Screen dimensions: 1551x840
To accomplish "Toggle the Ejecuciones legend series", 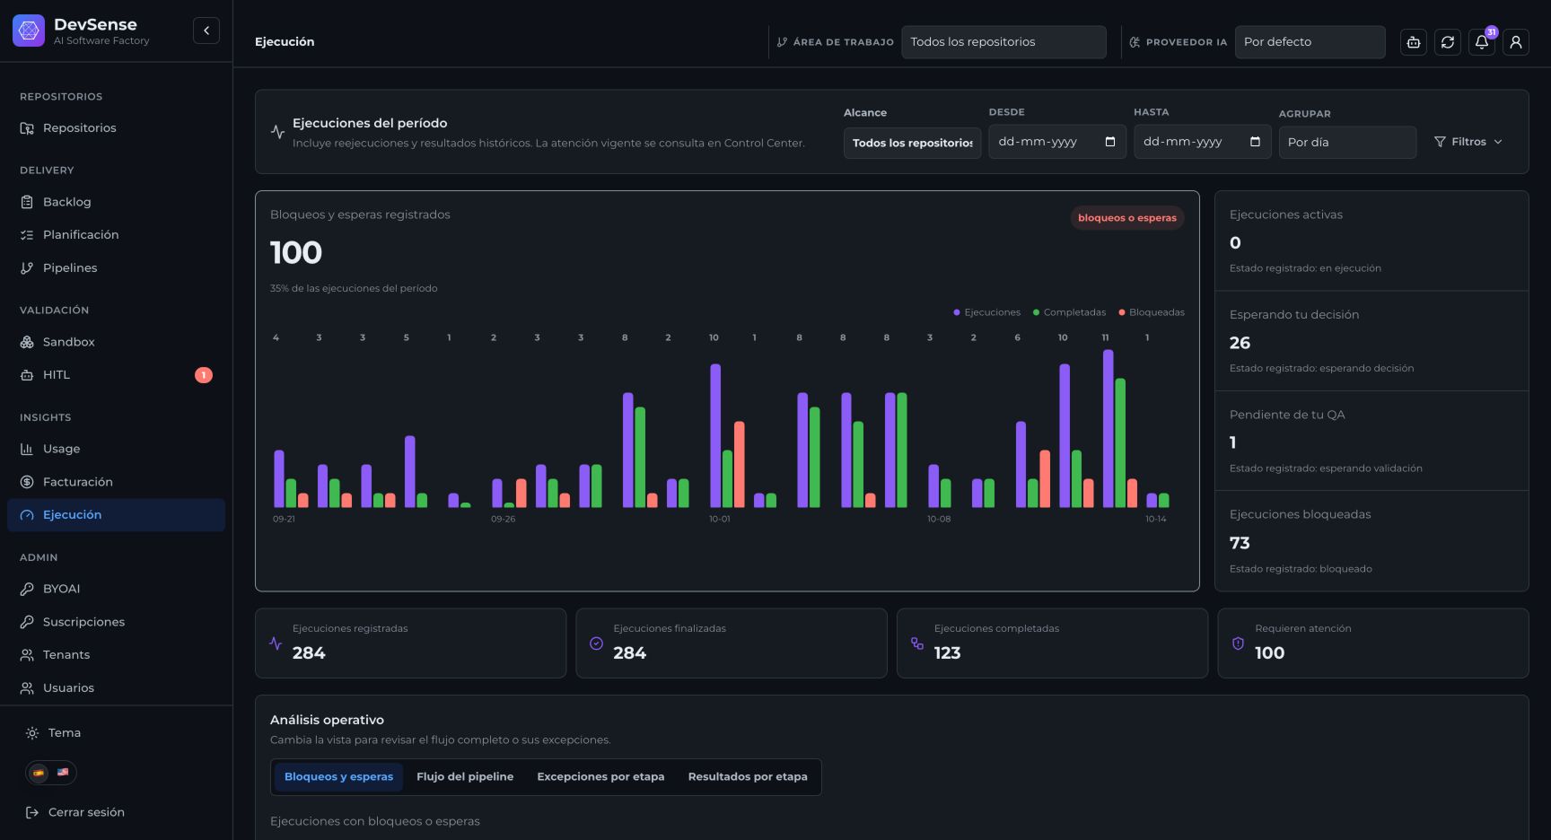I will [986, 312].
